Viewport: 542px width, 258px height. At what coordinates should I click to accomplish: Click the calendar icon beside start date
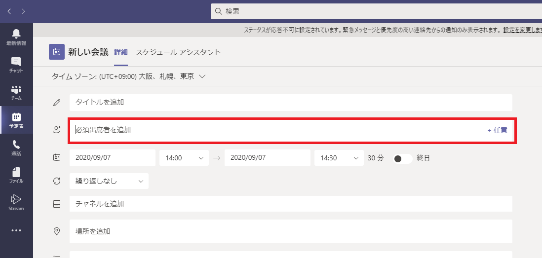coord(57,157)
